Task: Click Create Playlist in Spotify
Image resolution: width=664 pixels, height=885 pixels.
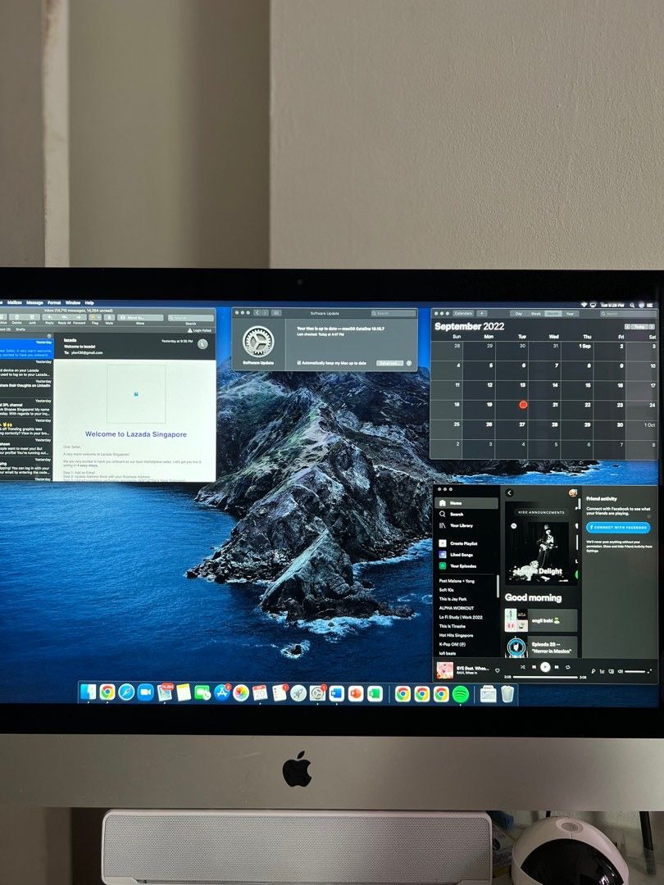Action: click(458, 543)
